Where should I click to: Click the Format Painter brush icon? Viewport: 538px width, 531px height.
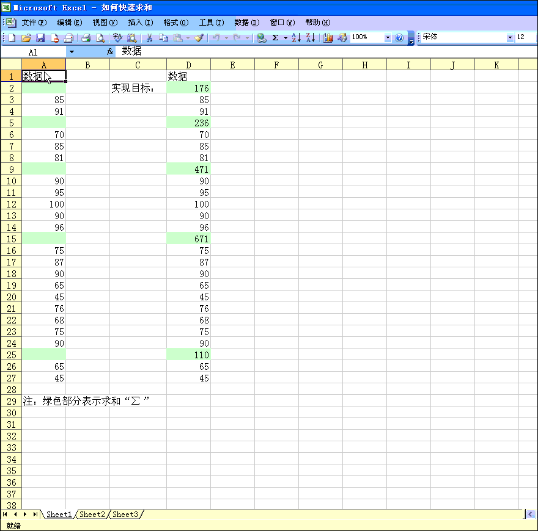click(x=199, y=38)
